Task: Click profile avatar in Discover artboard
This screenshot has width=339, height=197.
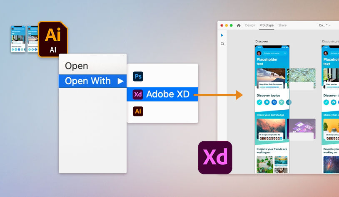Action: pos(259,53)
